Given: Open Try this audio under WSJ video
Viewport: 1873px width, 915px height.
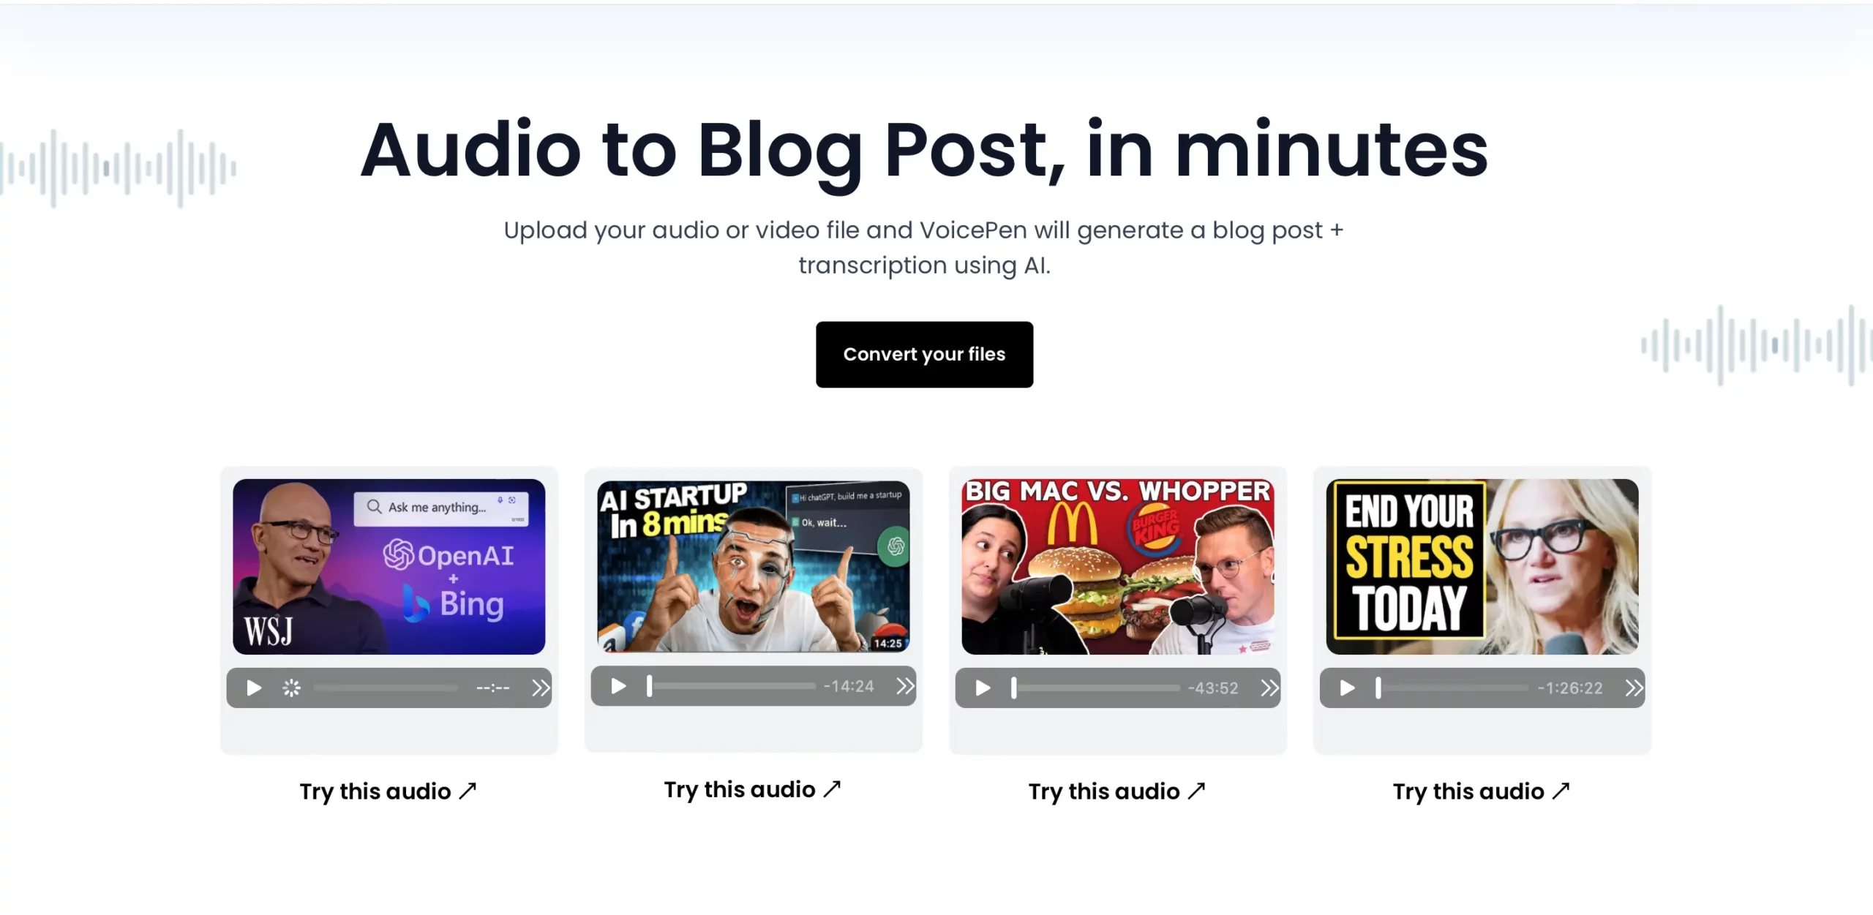Looking at the screenshot, I should (388, 791).
